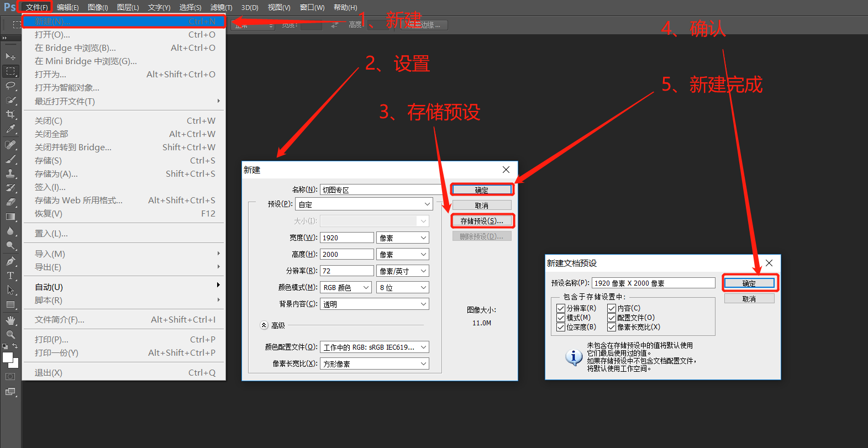This screenshot has height=448, width=868.
Task: Select the Eraser tool
Action: coord(10,202)
